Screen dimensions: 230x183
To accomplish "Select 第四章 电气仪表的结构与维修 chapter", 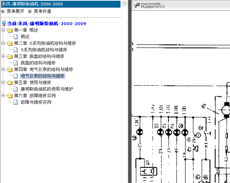I will 43,69.
